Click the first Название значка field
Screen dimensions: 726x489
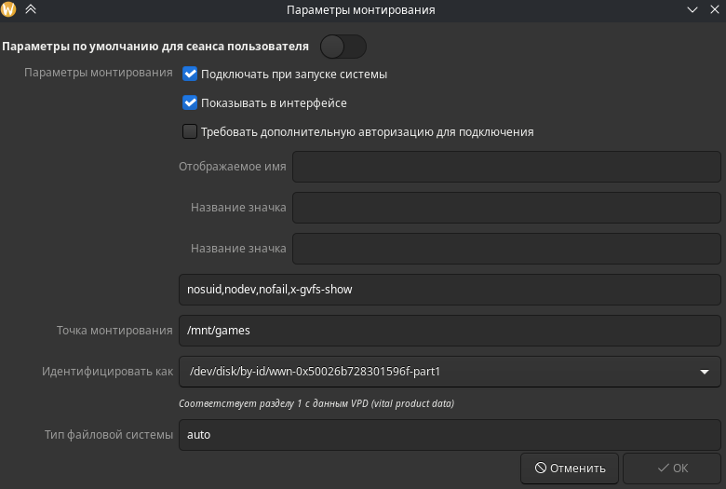[x=507, y=208]
